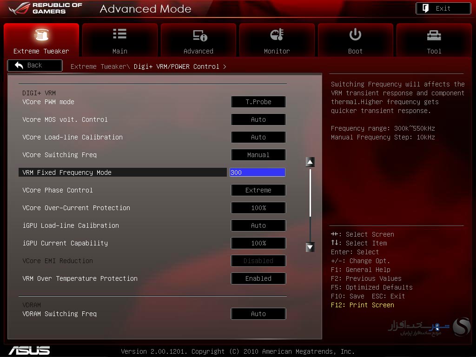Click the Exit button
The height and width of the screenshot is (357, 476).
[x=443, y=8]
